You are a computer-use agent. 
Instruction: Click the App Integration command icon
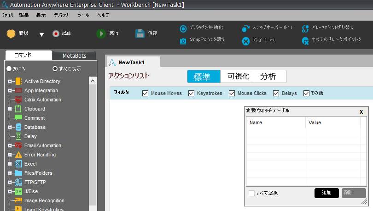18,90
